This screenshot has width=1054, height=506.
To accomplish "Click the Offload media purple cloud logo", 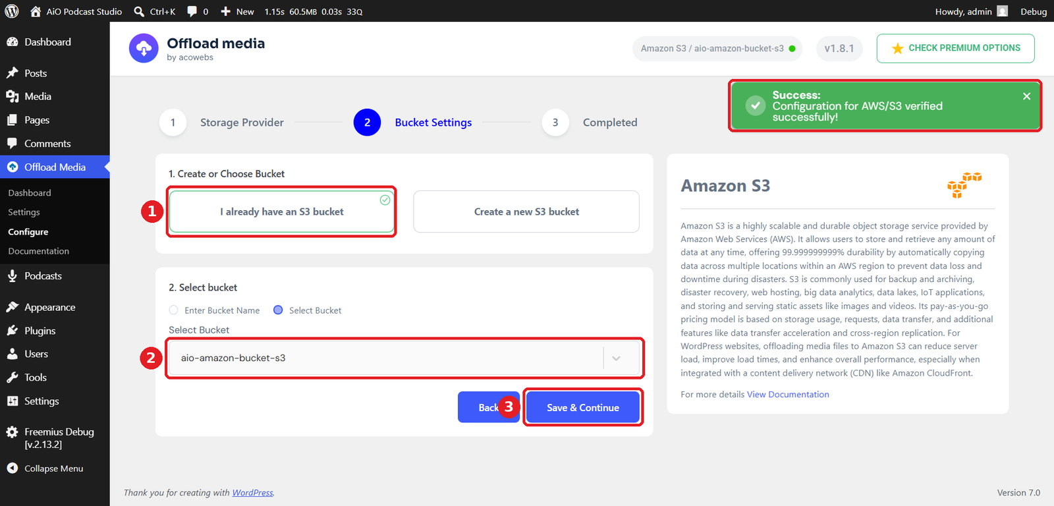I will pyautogui.click(x=144, y=48).
